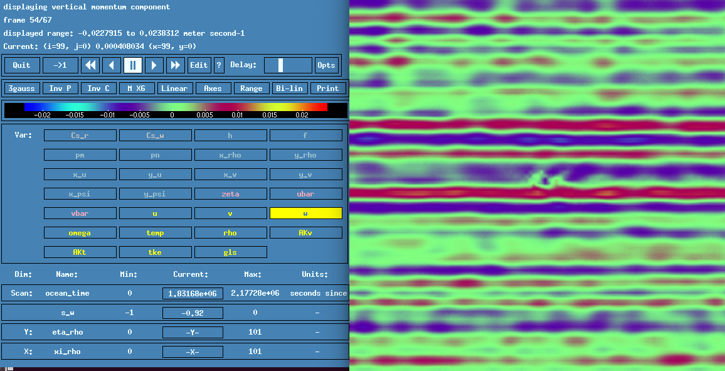The image size is (725, 371).
Task: Click the ->1 jump button
Action: (x=60, y=65)
